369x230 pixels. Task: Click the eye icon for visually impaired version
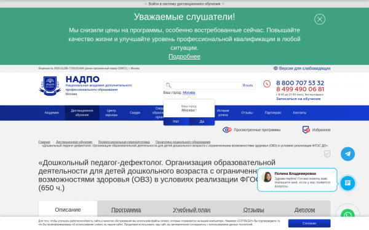click(276, 68)
